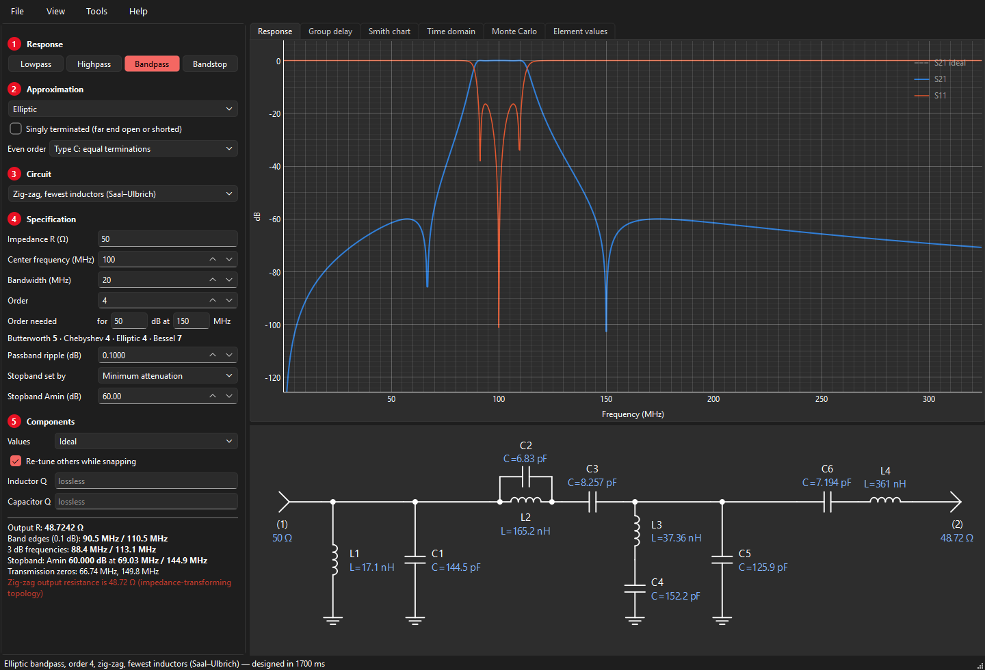The height and width of the screenshot is (670, 985).
Task: Click the S21 ideal legend entry
Action: pyautogui.click(x=941, y=63)
